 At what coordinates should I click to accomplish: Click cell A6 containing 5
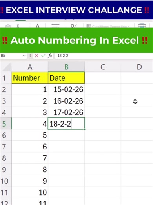(30, 135)
